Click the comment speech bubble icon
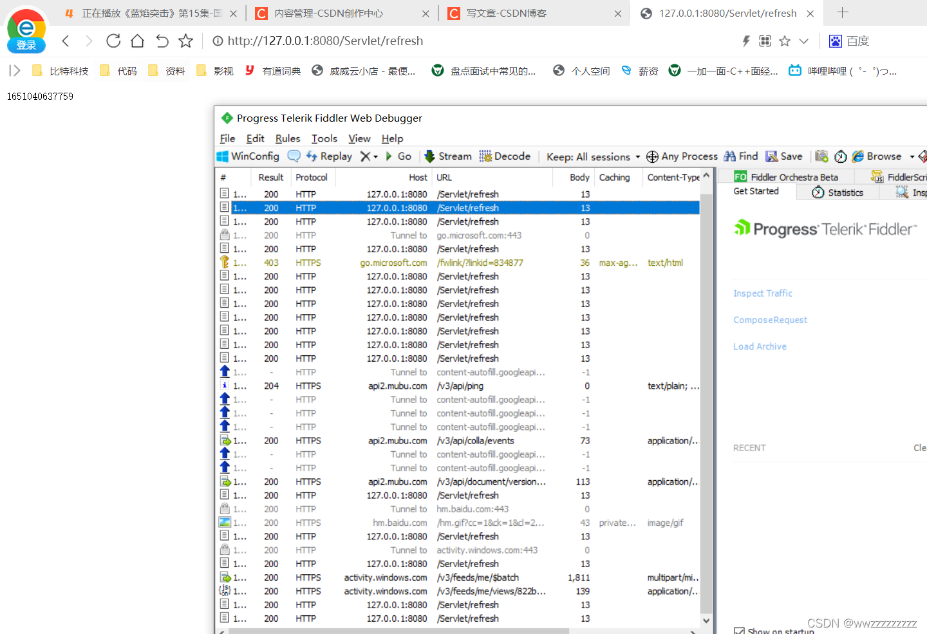Image resolution: width=927 pixels, height=634 pixels. click(294, 156)
